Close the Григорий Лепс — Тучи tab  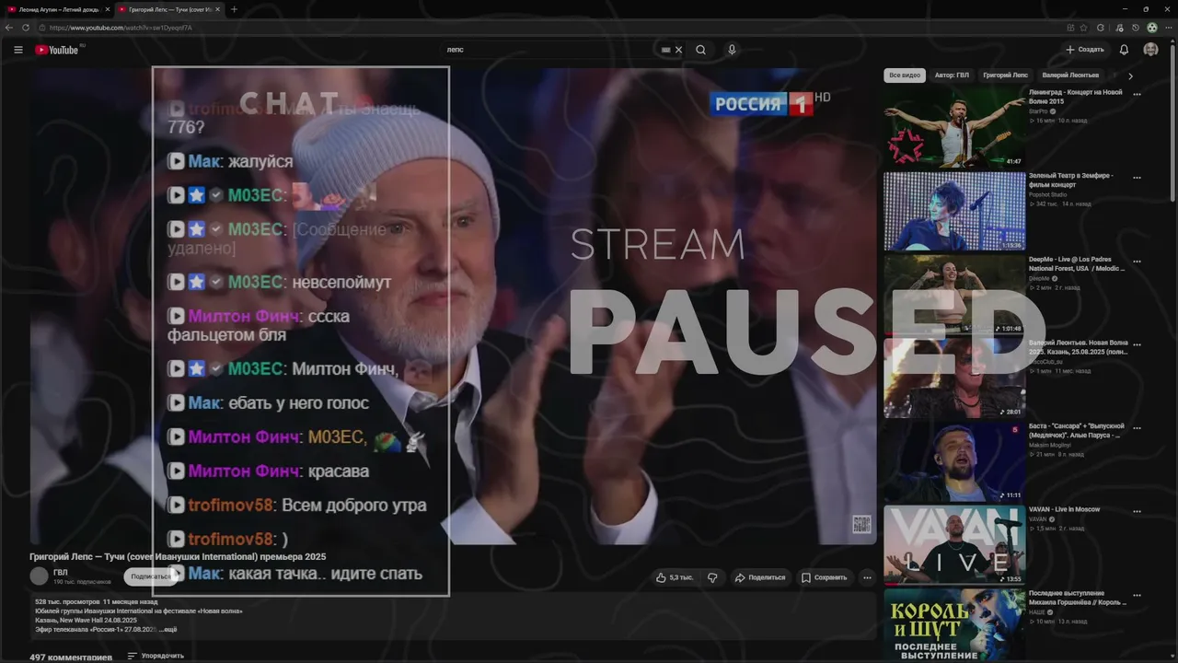(x=216, y=9)
